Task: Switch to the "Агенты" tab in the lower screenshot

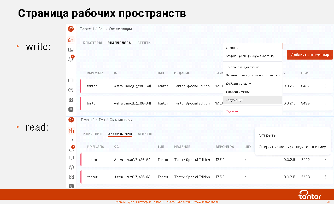Action: pyautogui.click(x=145, y=134)
